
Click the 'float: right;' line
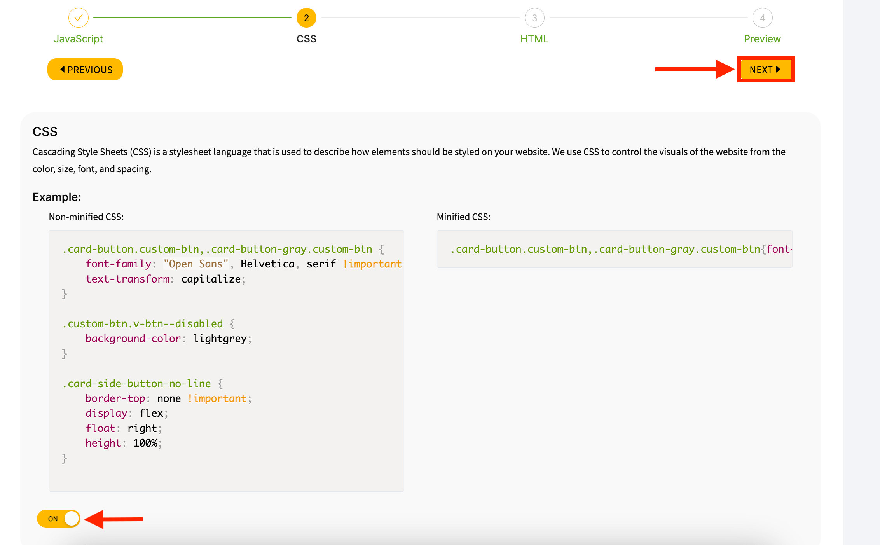pos(124,428)
